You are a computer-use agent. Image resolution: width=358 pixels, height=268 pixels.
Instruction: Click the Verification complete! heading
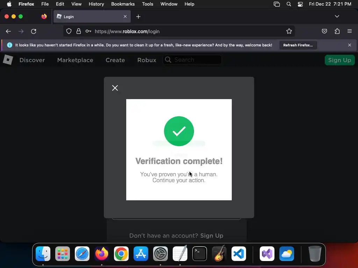pyautogui.click(x=179, y=161)
